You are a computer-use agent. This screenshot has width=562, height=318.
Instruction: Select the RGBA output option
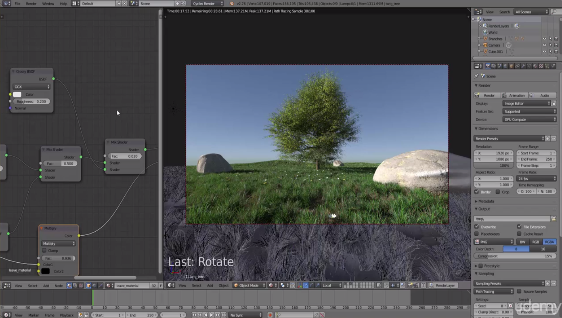pos(549,242)
